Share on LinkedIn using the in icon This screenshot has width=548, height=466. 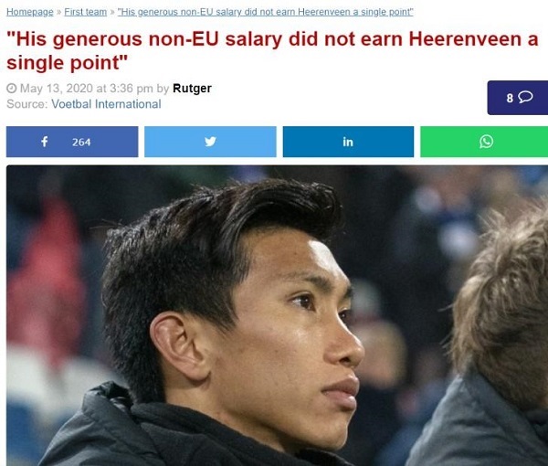[348, 142]
